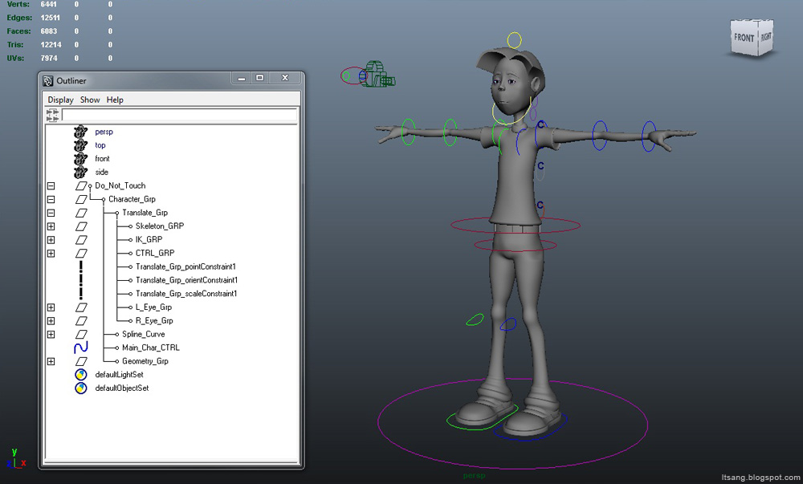Click the transform icon beside Skeleton_GRP

click(81, 226)
